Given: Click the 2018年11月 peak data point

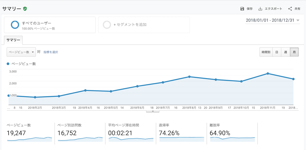Looking at the screenshot, I should [268, 74].
